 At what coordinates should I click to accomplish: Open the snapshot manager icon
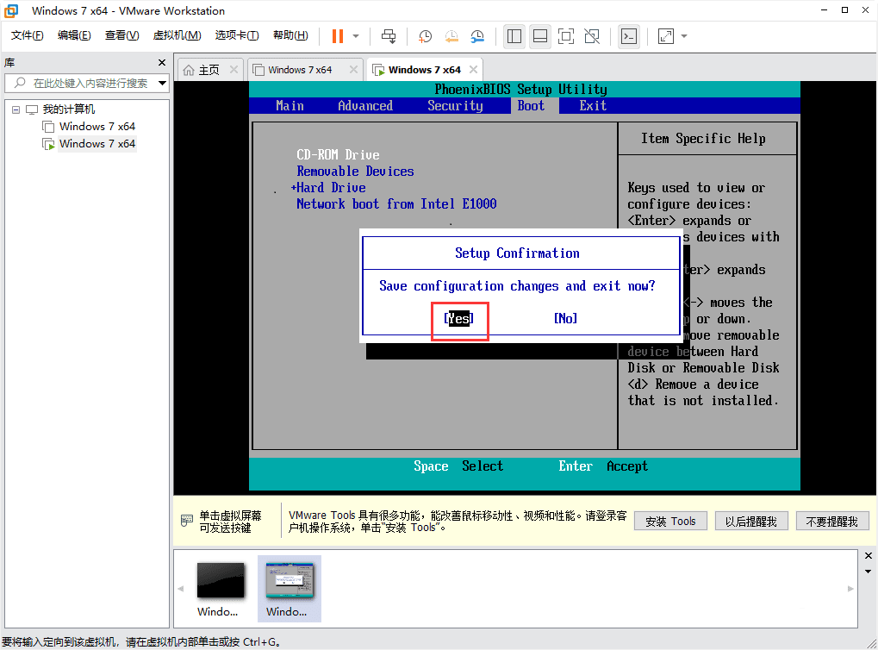(x=477, y=36)
